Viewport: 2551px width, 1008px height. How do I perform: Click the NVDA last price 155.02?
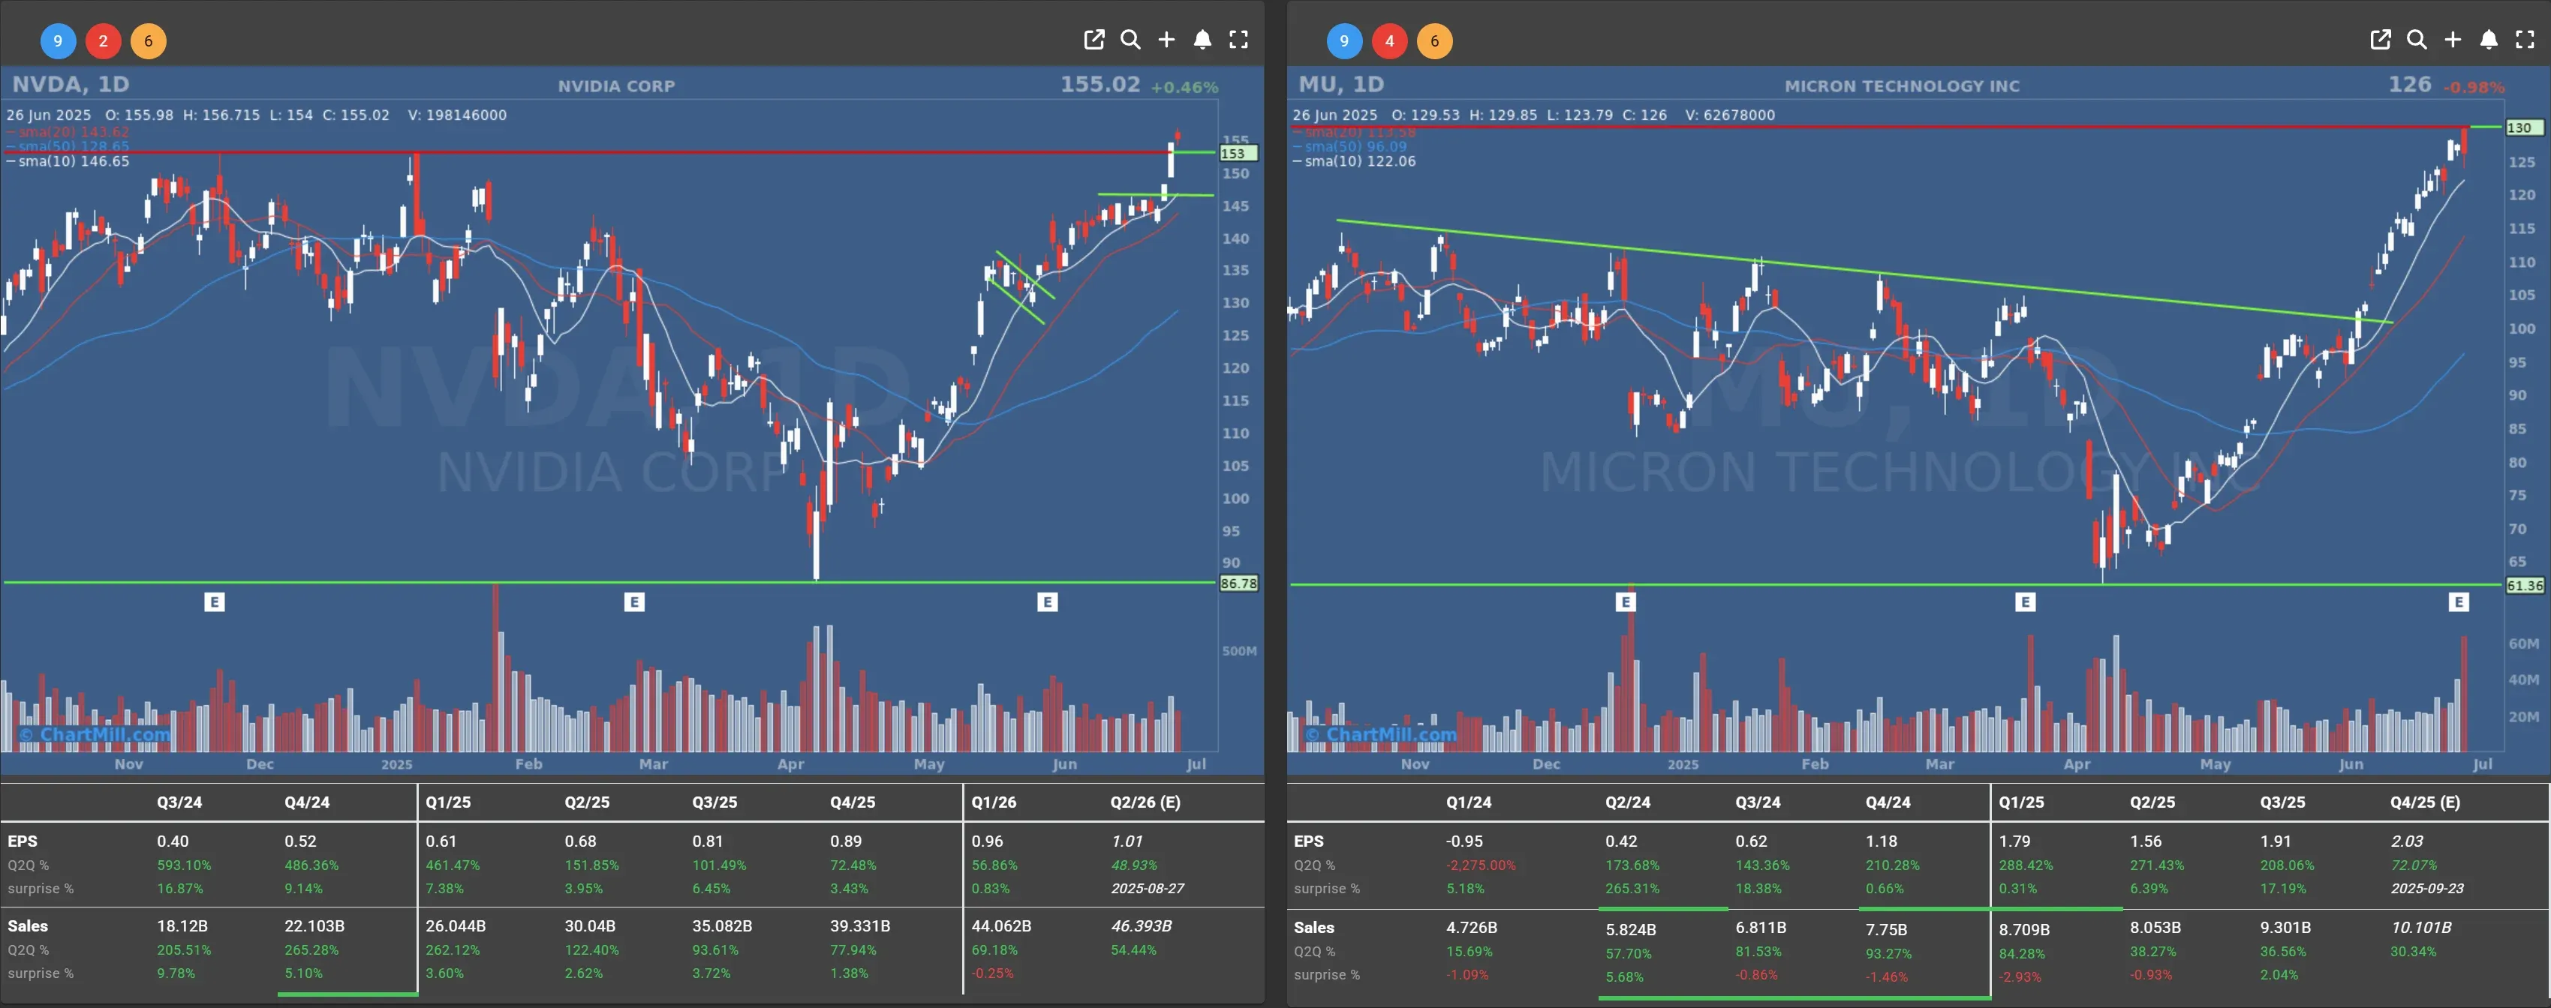pos(1100,84)
